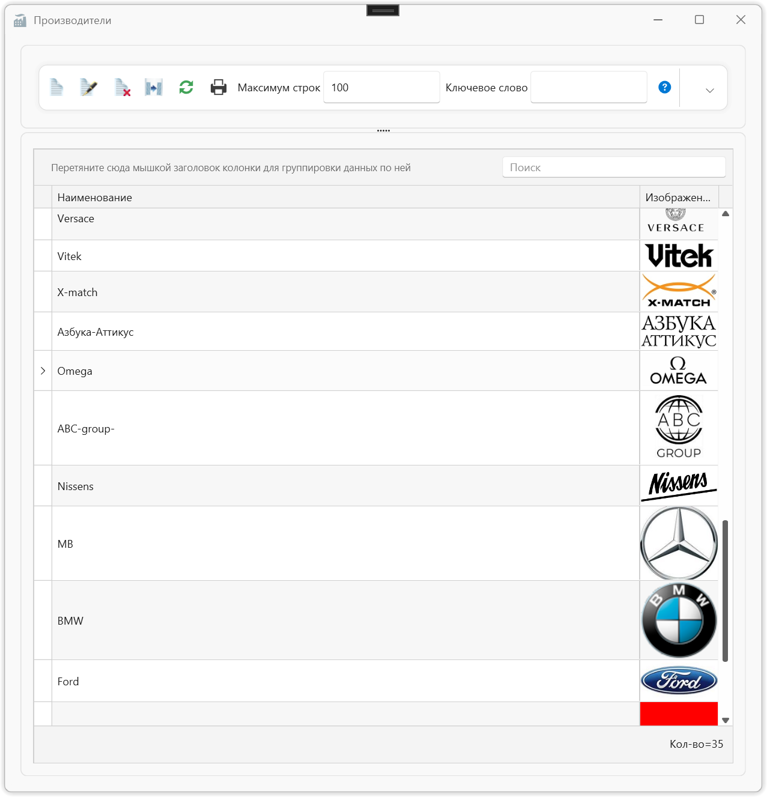Click the Omega logo image
Viewport: 767px width, 797px height.
click(x=678, y=371)
